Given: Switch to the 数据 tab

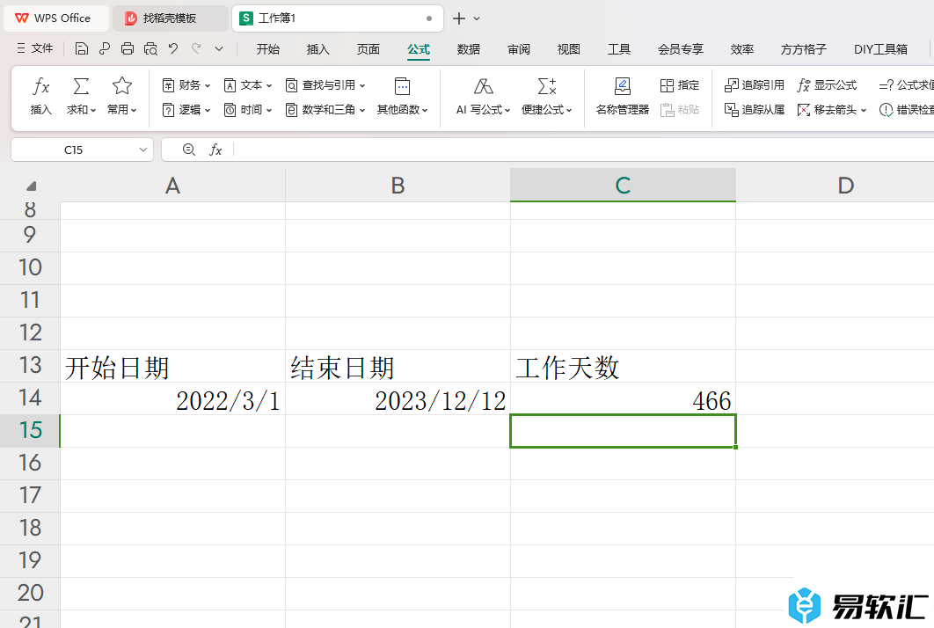Looking at the screenshot, I should click(468, 49).
